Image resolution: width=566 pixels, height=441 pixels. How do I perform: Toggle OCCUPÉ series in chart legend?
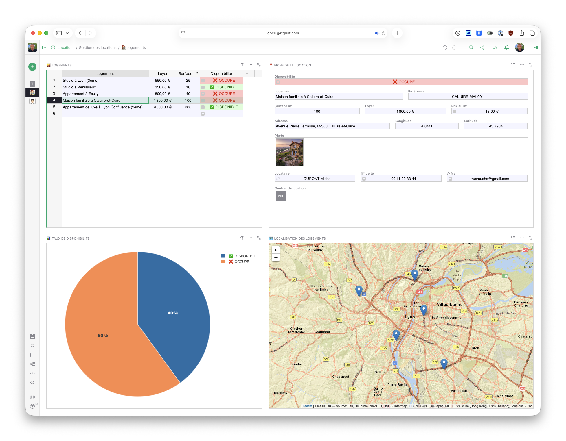(239, 262)
